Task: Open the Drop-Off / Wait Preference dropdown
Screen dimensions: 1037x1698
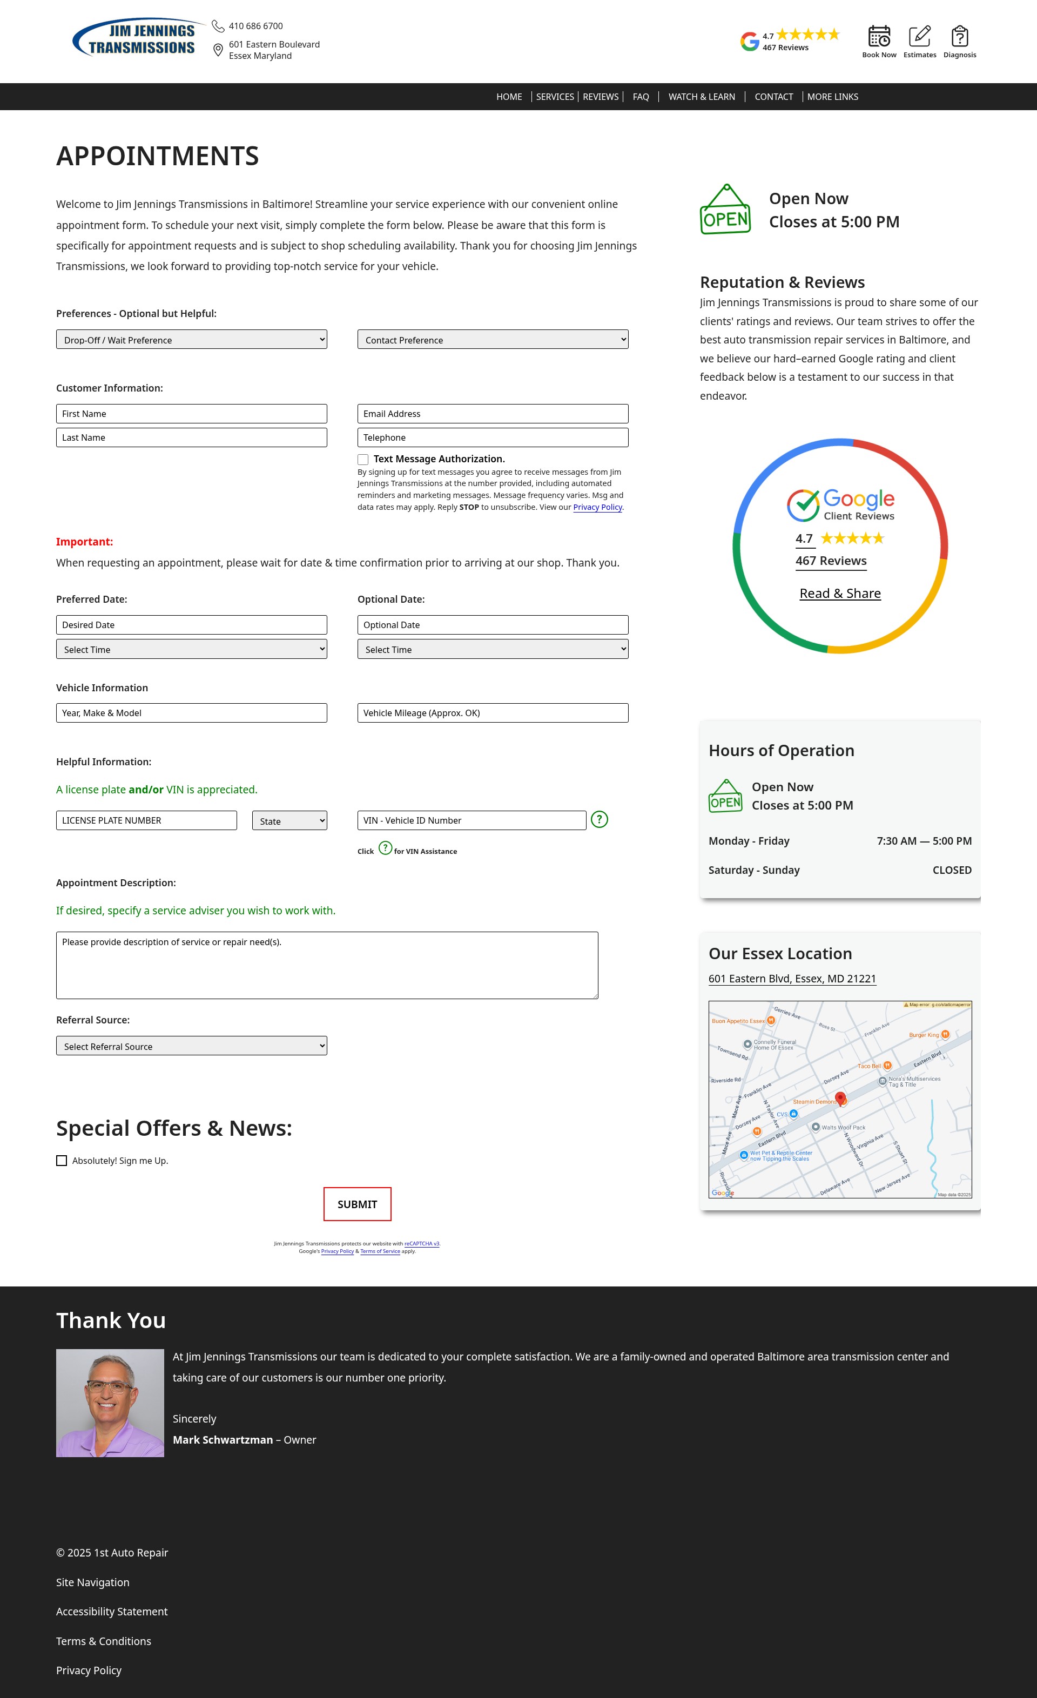Action: click(x=192, y=339)
